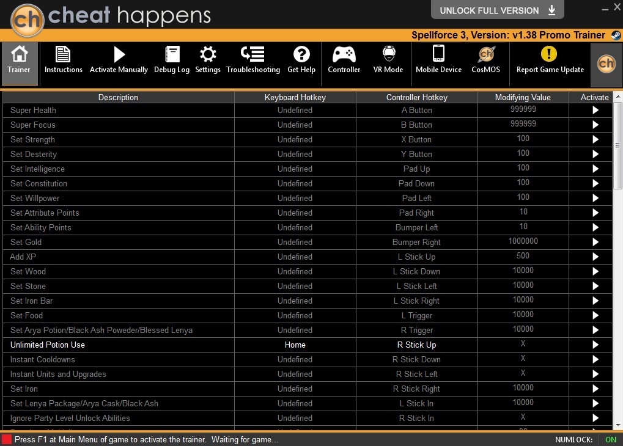
Task: Click UNLOCK FULL VERSION button
Action: [x=498, y=10]
